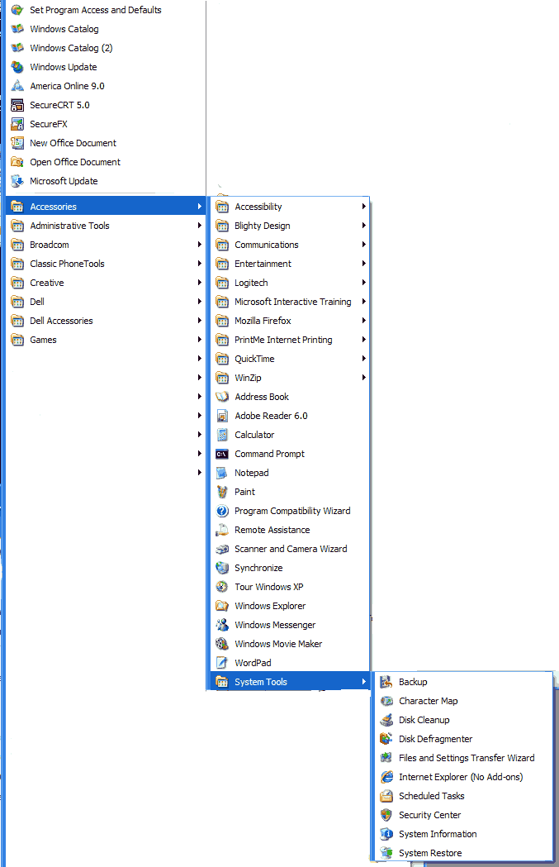The width and height of the screenshot is (559, 867).
Task: Launch Windows Messenger icon
Action: click(222, 625)
